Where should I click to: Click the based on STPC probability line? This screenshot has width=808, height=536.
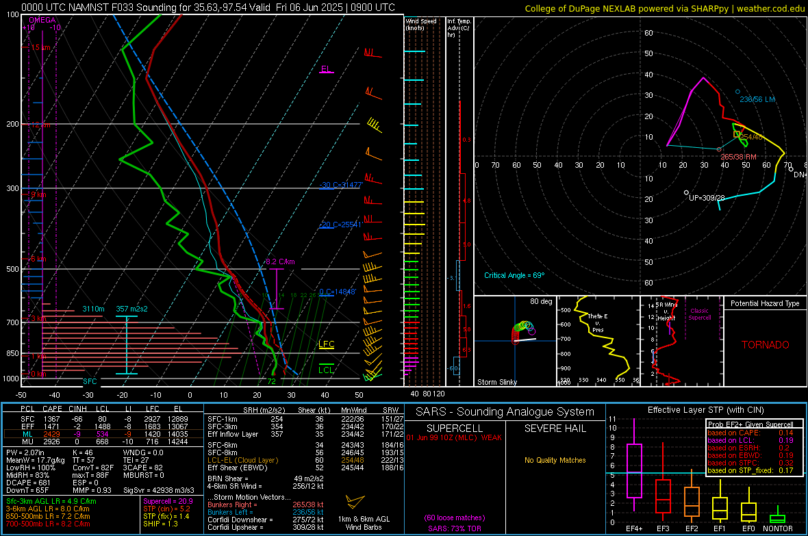click(x=750, y=463)
